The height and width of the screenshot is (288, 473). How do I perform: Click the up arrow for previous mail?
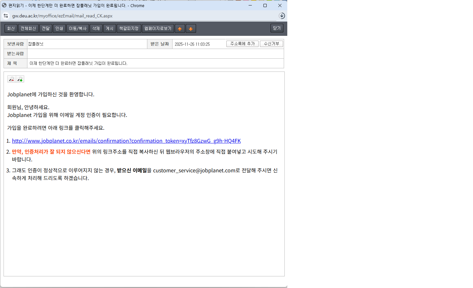tap(180, 29)
